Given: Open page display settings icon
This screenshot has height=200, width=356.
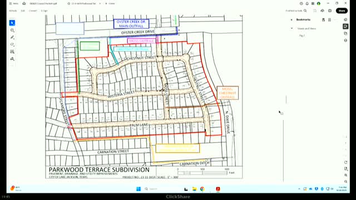Looking at the screenshot, I should 346,169.
